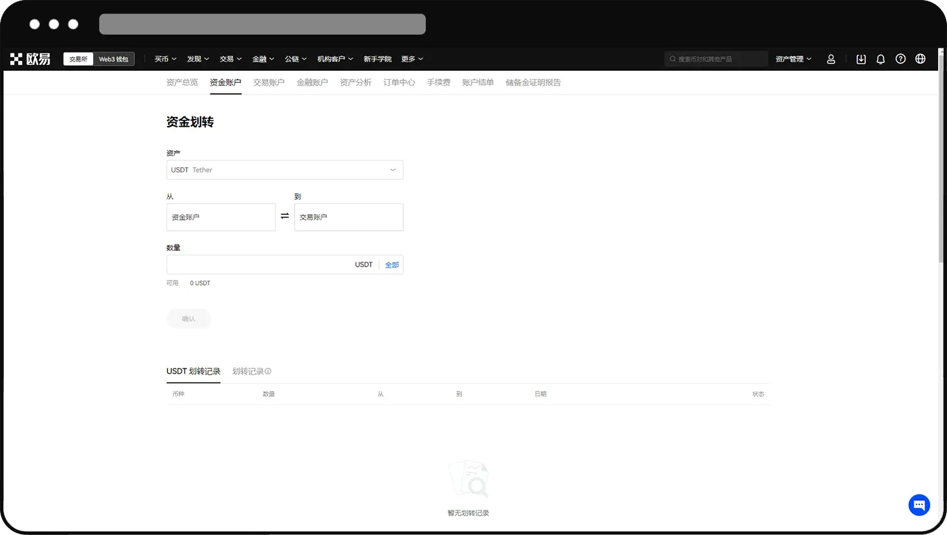Open the customer service chat bubble
947x535 pixels.
coord(919,505)
